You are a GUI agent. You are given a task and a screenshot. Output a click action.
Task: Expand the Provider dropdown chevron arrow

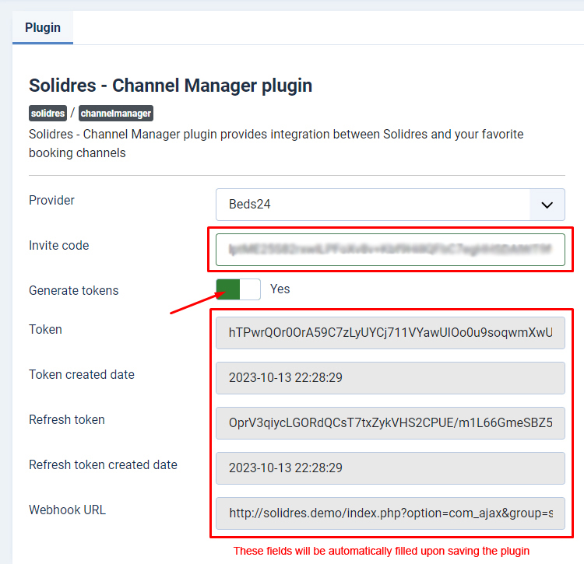click(x=547, y=205)
